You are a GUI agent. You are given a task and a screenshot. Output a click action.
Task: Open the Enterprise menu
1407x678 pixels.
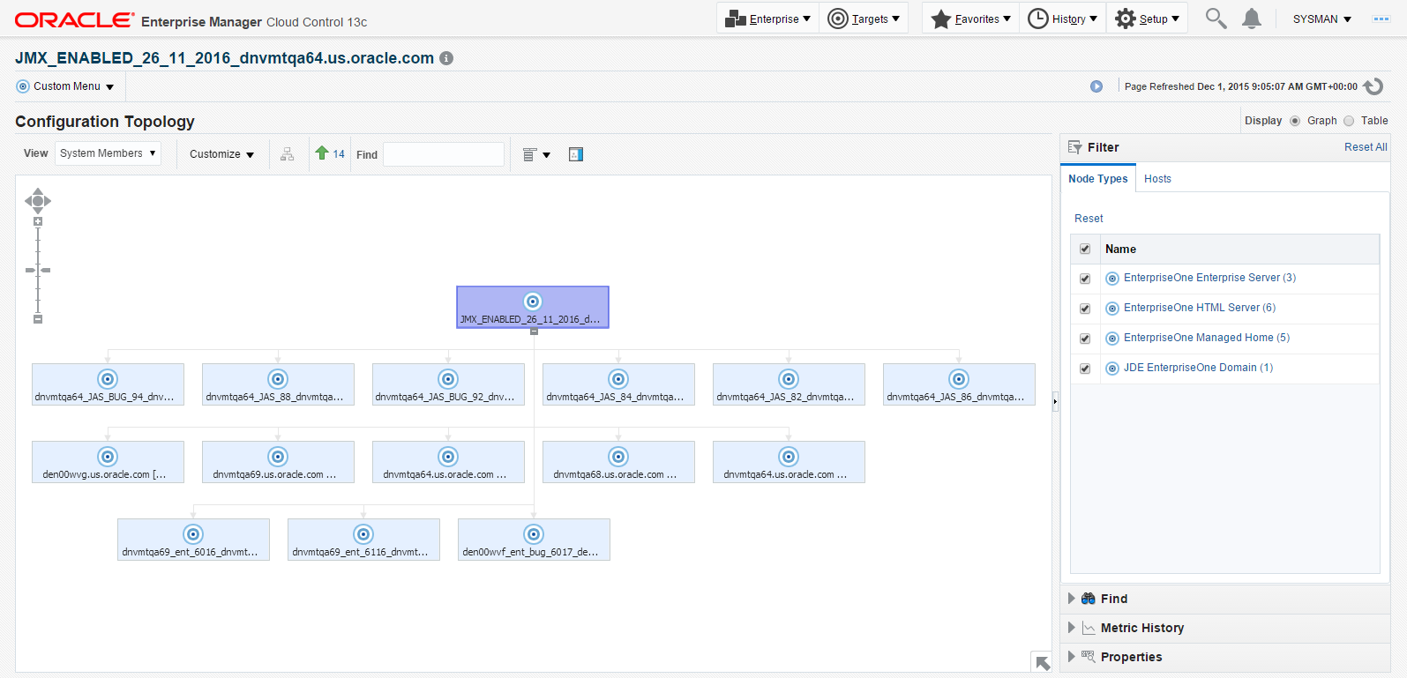point(767,19)
